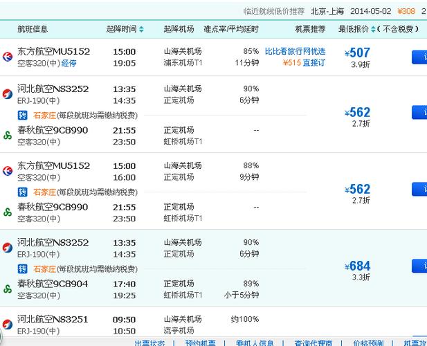Click the blue book button beside ¥507
Image resolution: width=427 pixels, height=346 pixels.
419,57
